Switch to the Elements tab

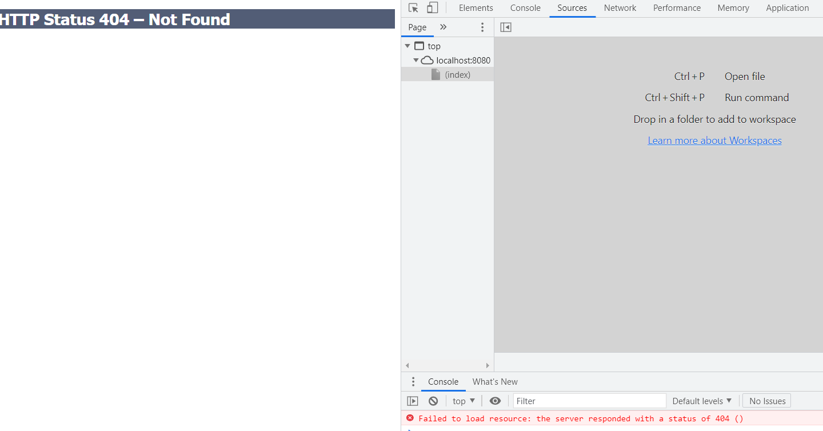pos(476,8)
